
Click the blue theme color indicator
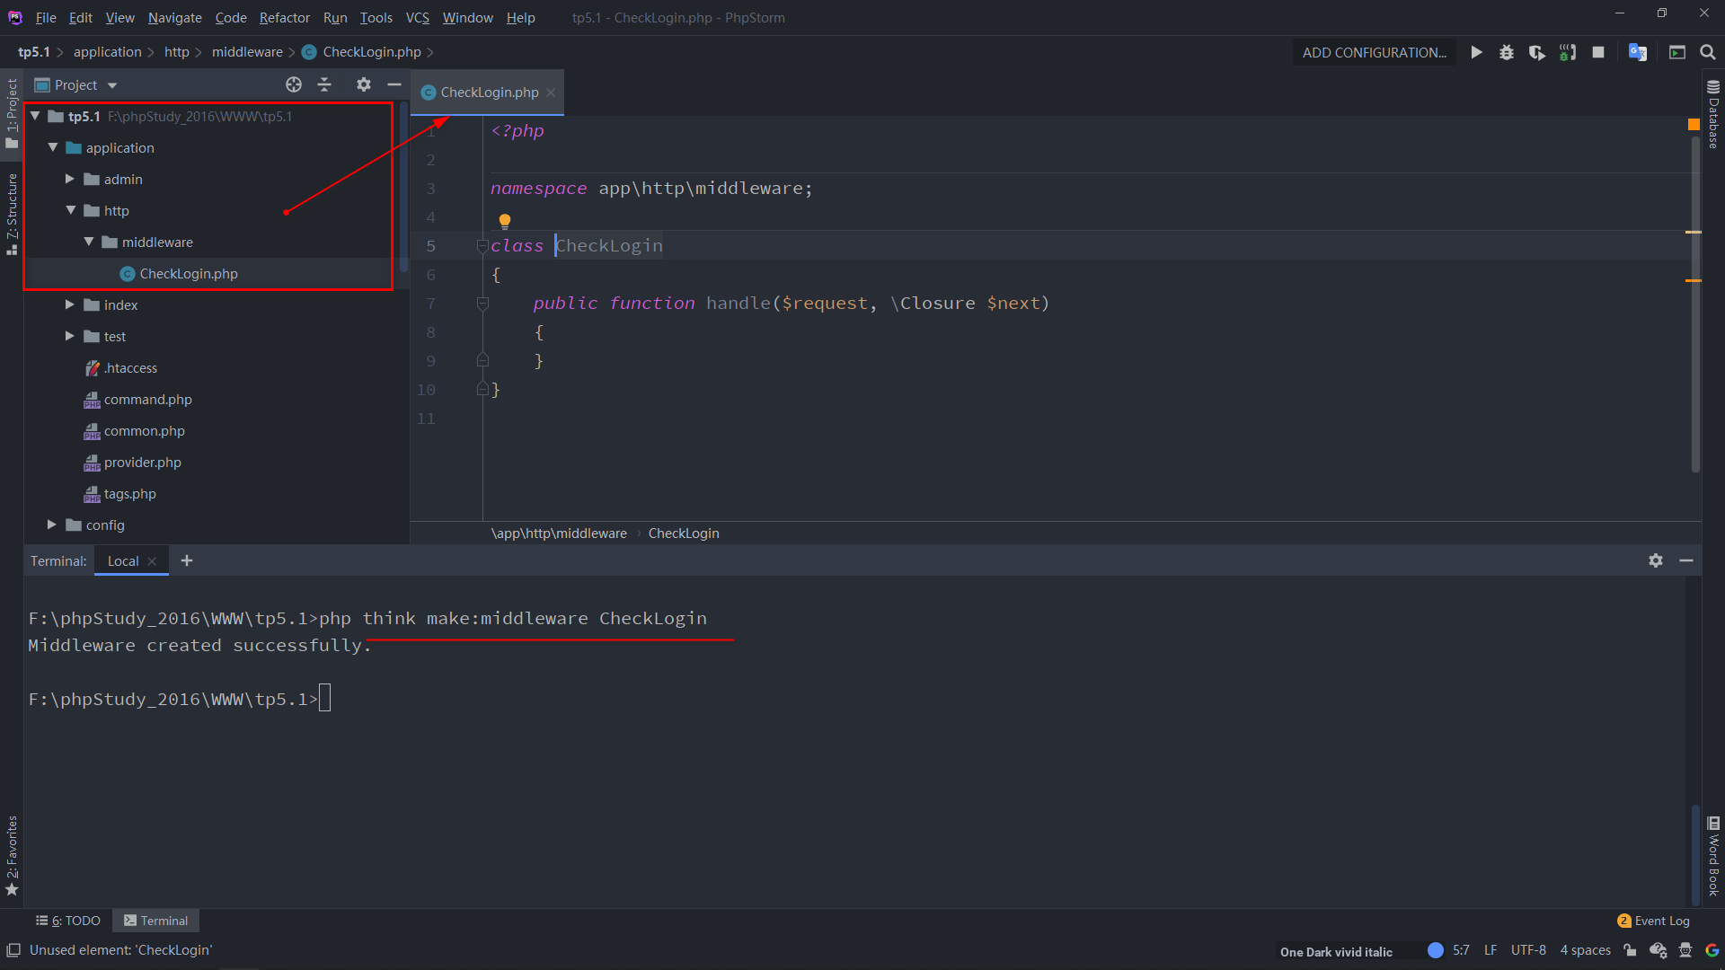[x=1436, y=950]
